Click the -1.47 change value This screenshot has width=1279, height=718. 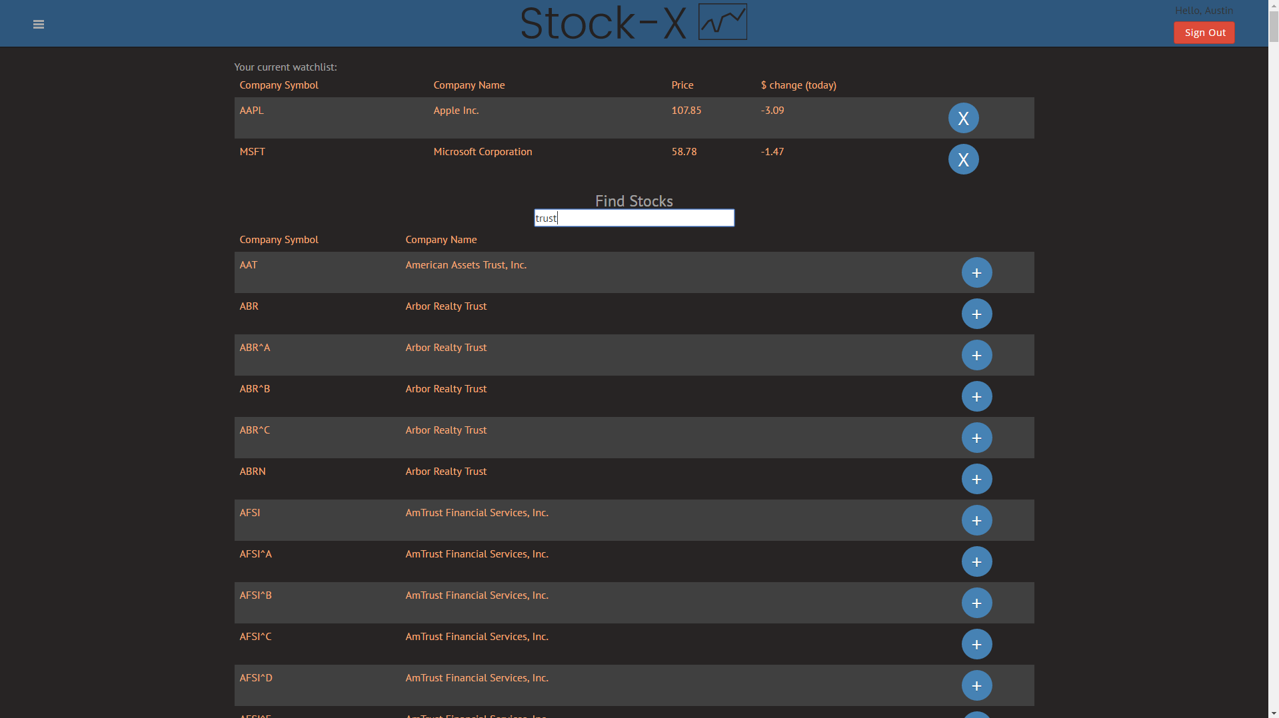(772, 152)
